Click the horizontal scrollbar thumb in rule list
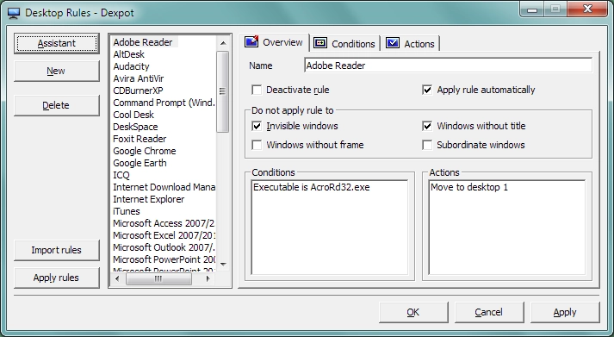 pyautogui.click(x=158, y=278)
